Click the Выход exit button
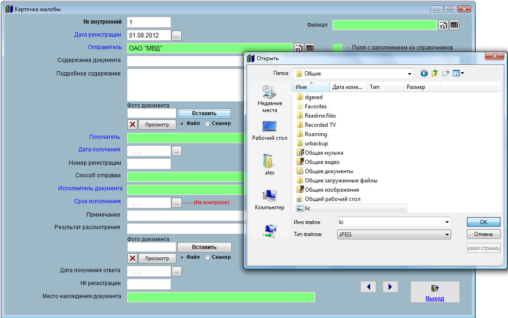Screen dimensions: 508x318 [x=435, y=292]
